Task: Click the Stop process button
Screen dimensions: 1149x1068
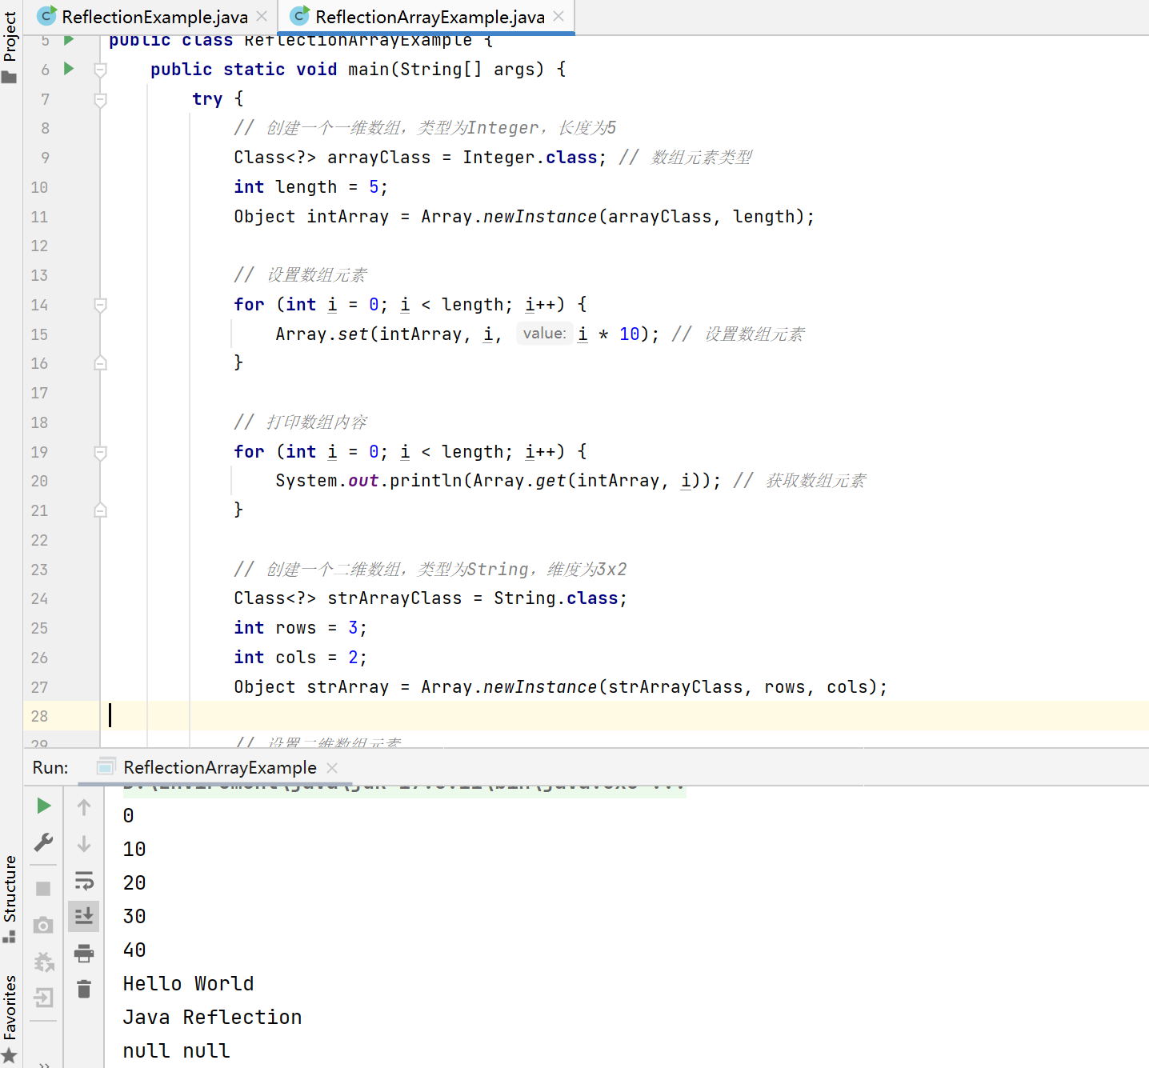Action: click(44, 889)
